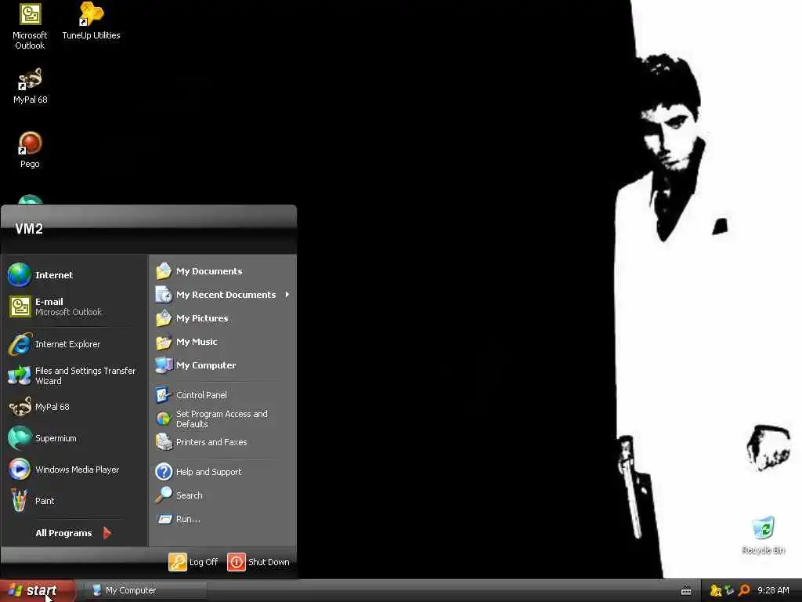Image resolution: width=802 pixels, height=602 pixels.
Task: Click the start button
Action: coord(38,590)
